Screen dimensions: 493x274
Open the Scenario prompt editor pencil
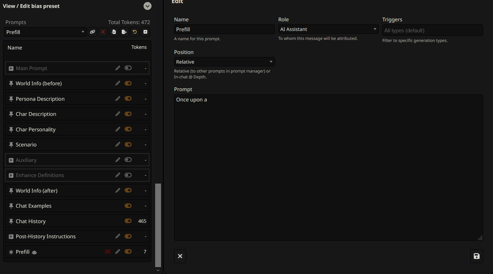point(118,144)
